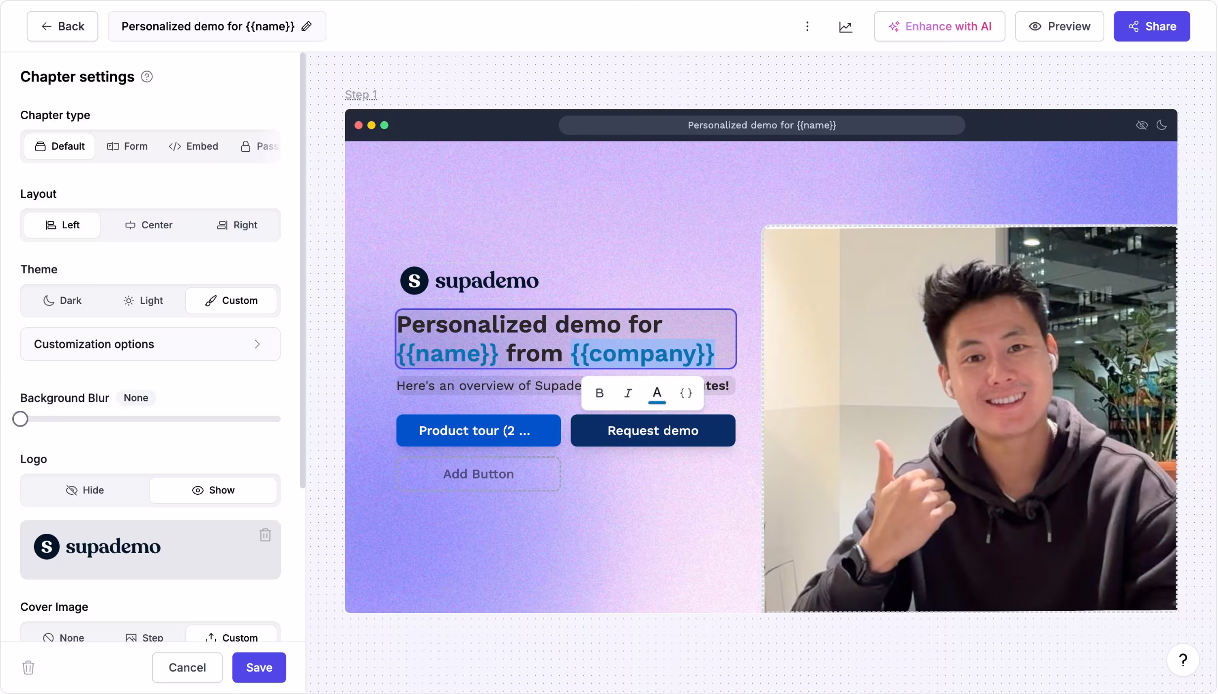
Task: Open the text color A tool
Action: 656,393
